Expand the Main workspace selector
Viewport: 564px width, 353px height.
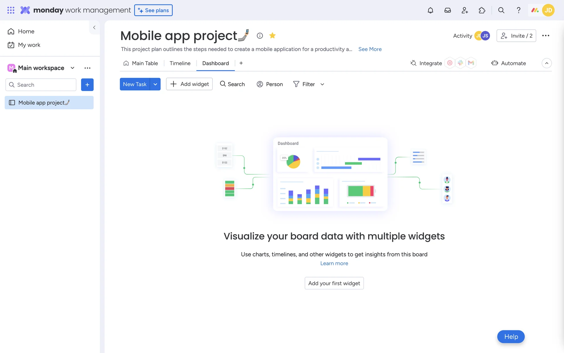pyautogui.click(x=73, y=68)
